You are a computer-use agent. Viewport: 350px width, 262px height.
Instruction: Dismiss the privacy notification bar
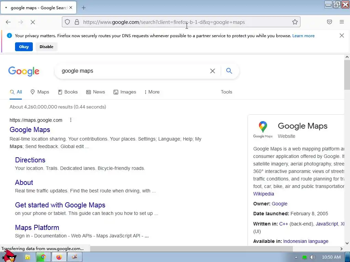pos(341,35)
